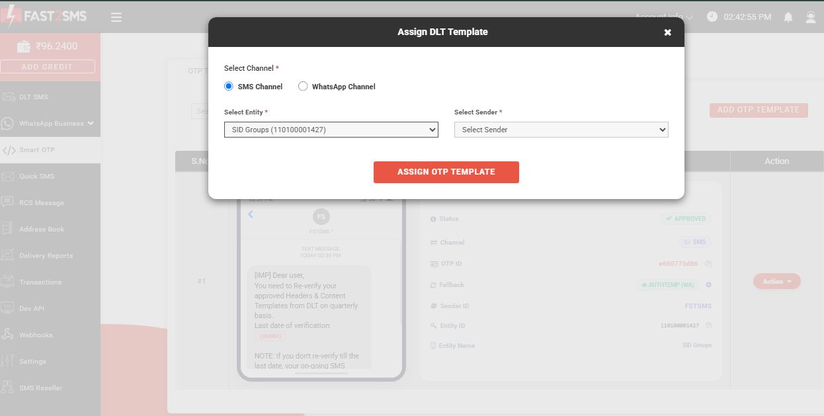This screenshot has height=416, width=824.
Task: Select the WhatsApp Channel radio button
Action: pos(303,86)
